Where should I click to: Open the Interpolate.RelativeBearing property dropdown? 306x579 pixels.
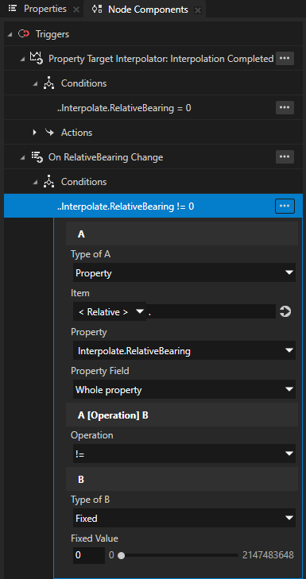pos(184,350)
